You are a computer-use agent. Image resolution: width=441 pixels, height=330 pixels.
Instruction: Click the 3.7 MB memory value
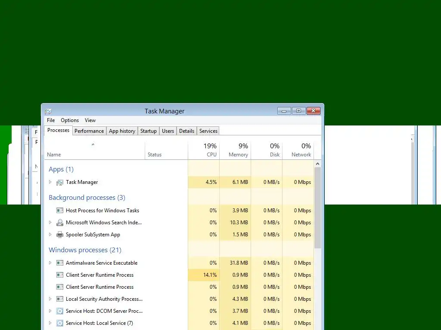click(x=240, y=311)
